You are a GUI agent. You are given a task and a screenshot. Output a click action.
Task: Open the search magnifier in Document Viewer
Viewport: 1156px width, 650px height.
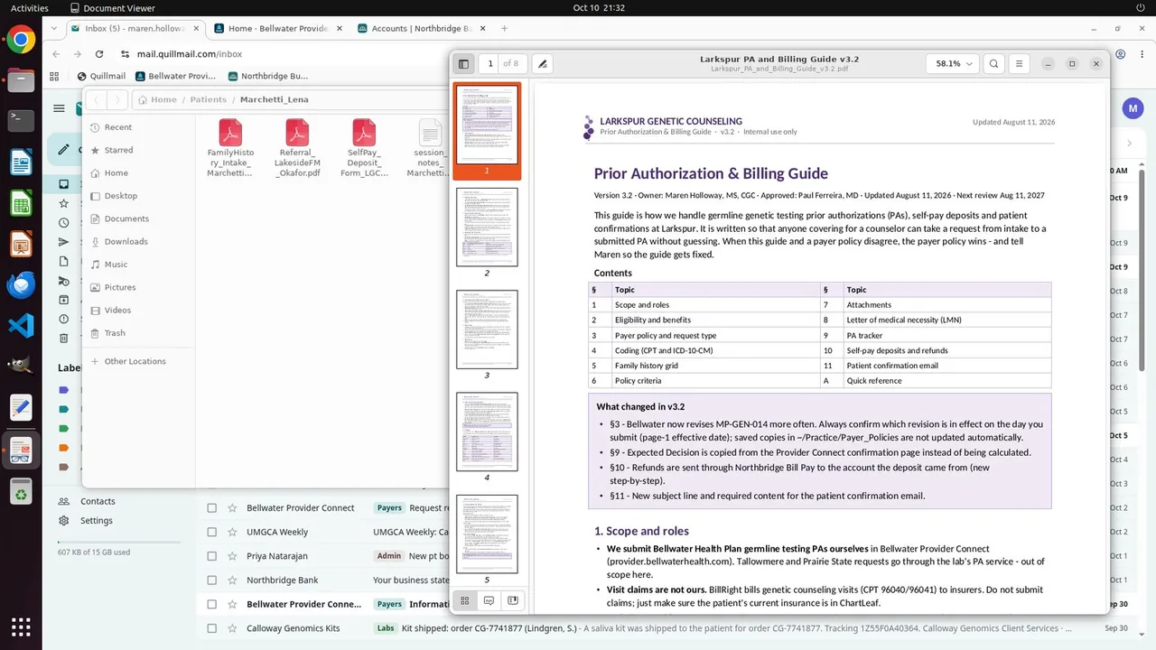pyautogui.click(x=993, y=64)
